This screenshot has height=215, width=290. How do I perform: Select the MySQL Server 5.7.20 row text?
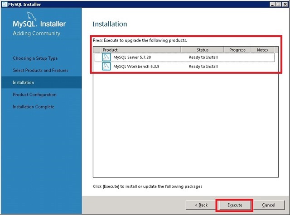(x=132, y=57)
